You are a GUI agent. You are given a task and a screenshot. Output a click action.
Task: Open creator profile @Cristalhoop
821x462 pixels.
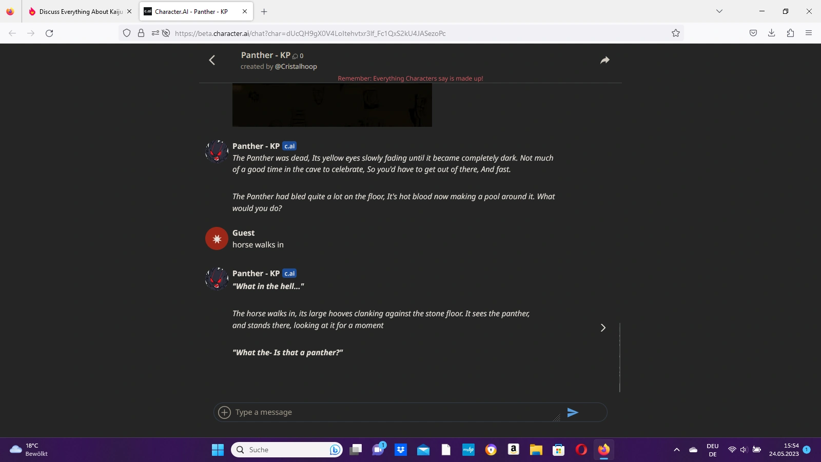(296, 67)
